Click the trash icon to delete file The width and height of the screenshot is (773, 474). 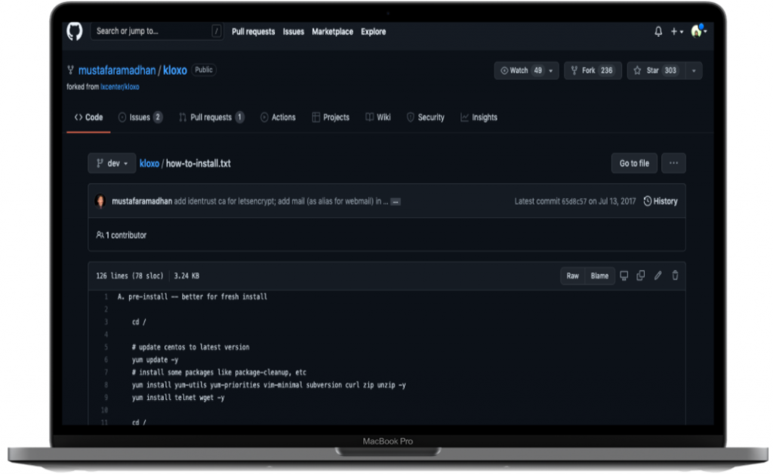click(674, 275)
